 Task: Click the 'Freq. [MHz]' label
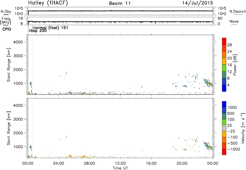click(x=6, y=21)
